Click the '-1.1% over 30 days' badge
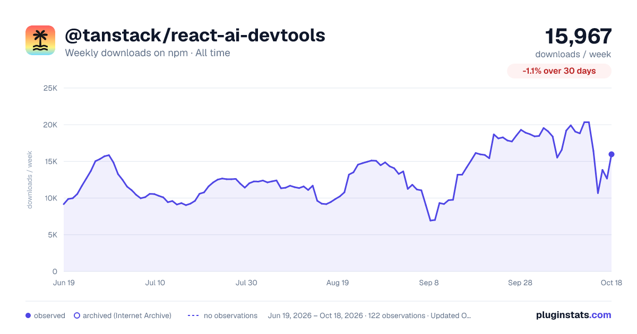Viewport: 637px width, 334px height. pyautogui.click(x=559, y=71)
